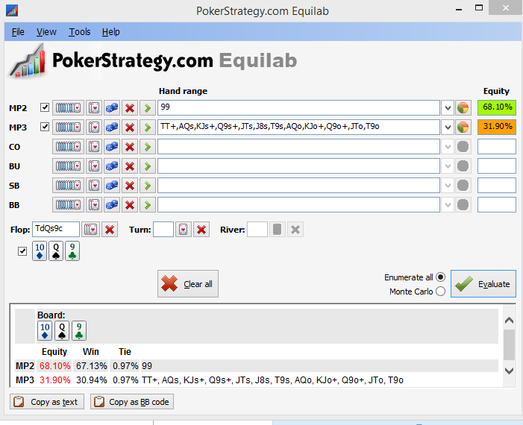Click 10 of diamonds flop card

click(x=40, y=251)
